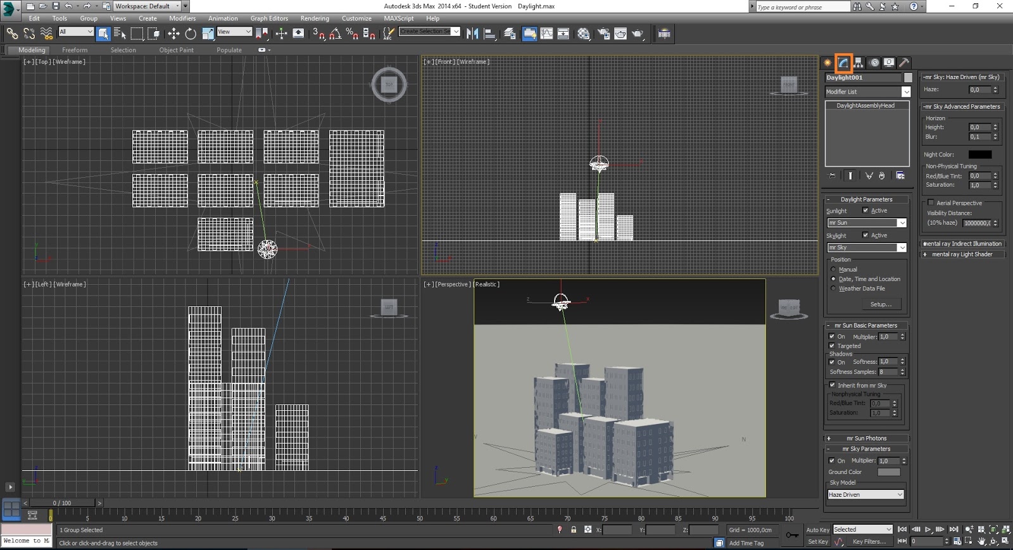This screenshot has width=1013, height=550.
Task: Enable the Aerial Perspective checkbox
Action: [x=931, y=203]
